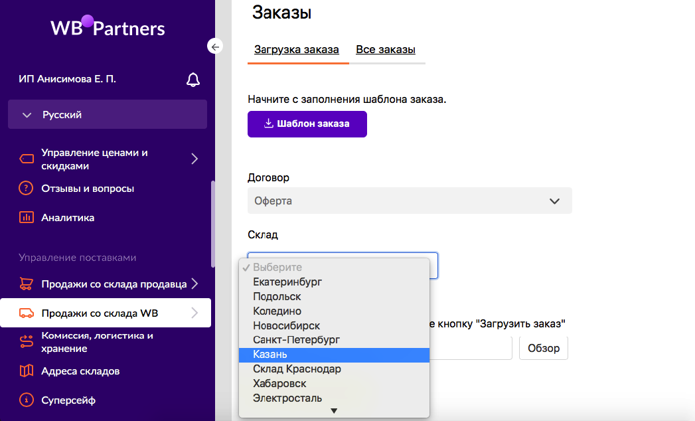Expand Продажи со склада WB chevron
The width and height of the screenshot is (695, 421).
tap(194, 313)
